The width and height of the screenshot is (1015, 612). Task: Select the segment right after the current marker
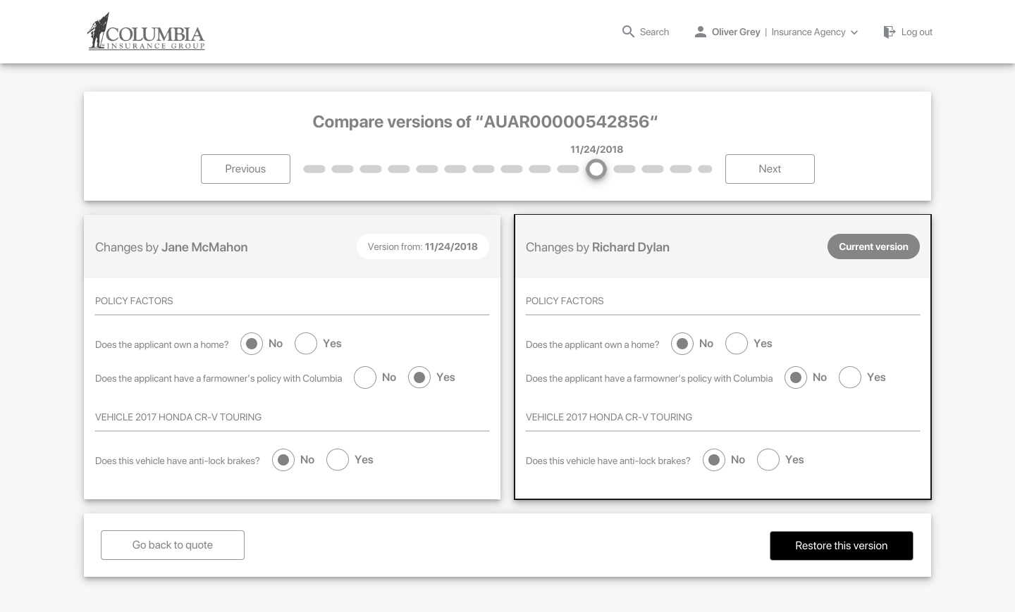tap(625, 169)
